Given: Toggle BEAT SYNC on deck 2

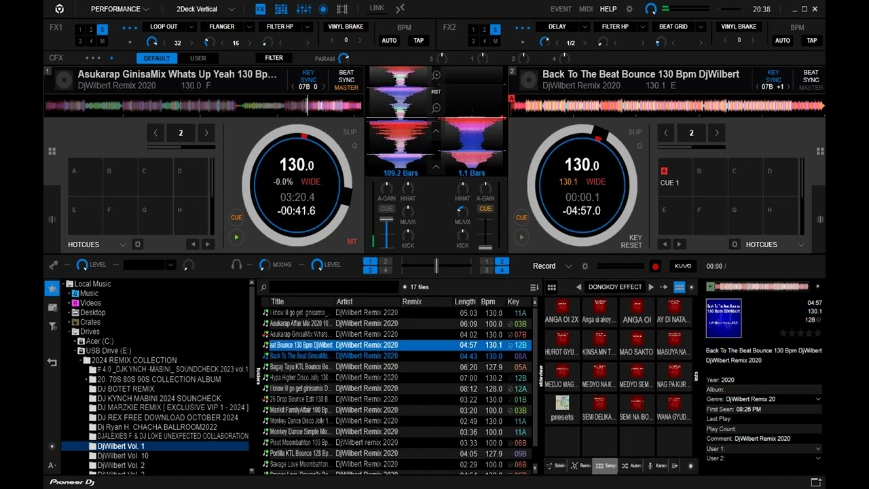Looking at the screenshot, I should tap(811, 76).
